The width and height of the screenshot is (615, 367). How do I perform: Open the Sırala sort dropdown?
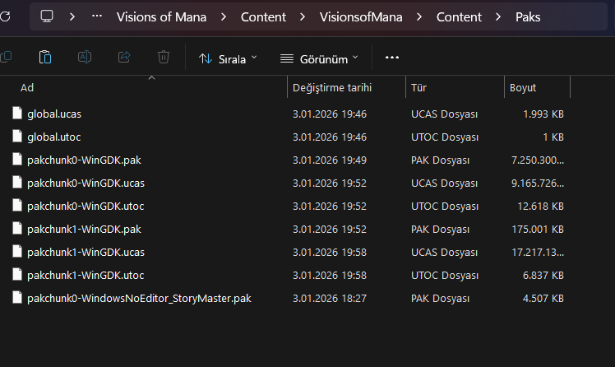228,58
